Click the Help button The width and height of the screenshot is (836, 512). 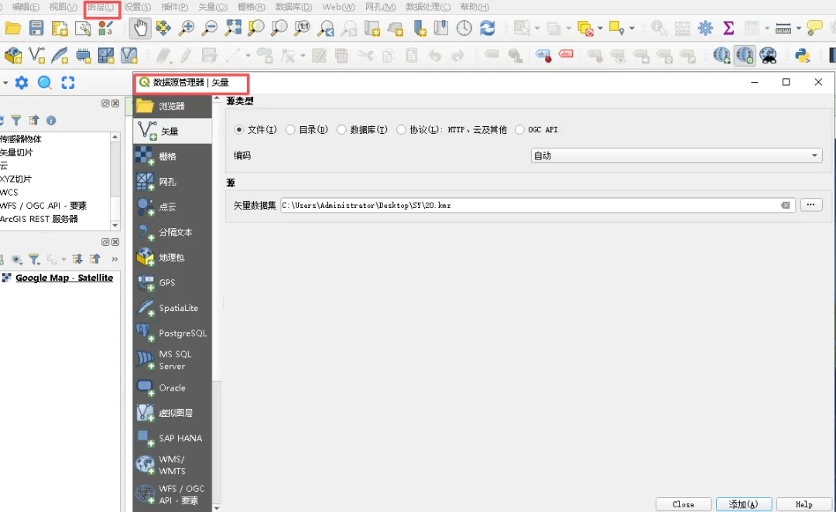coord(803,504)
